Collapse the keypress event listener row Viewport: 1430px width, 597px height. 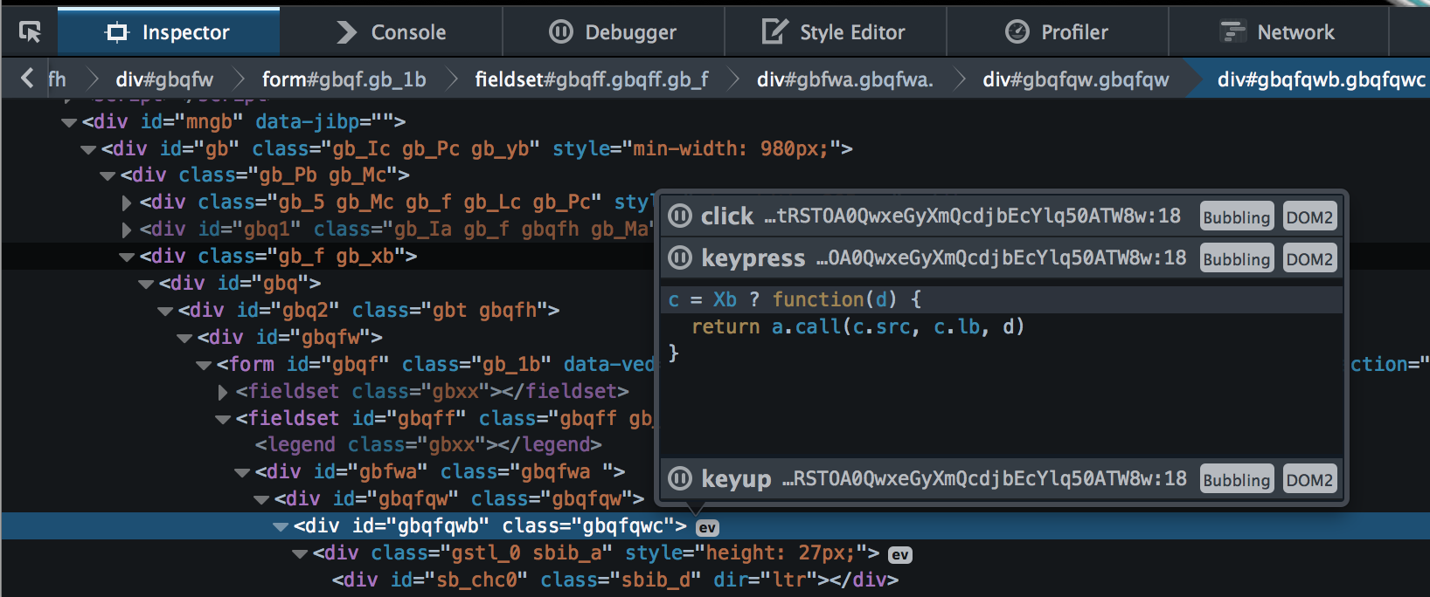coord(1002,258)
